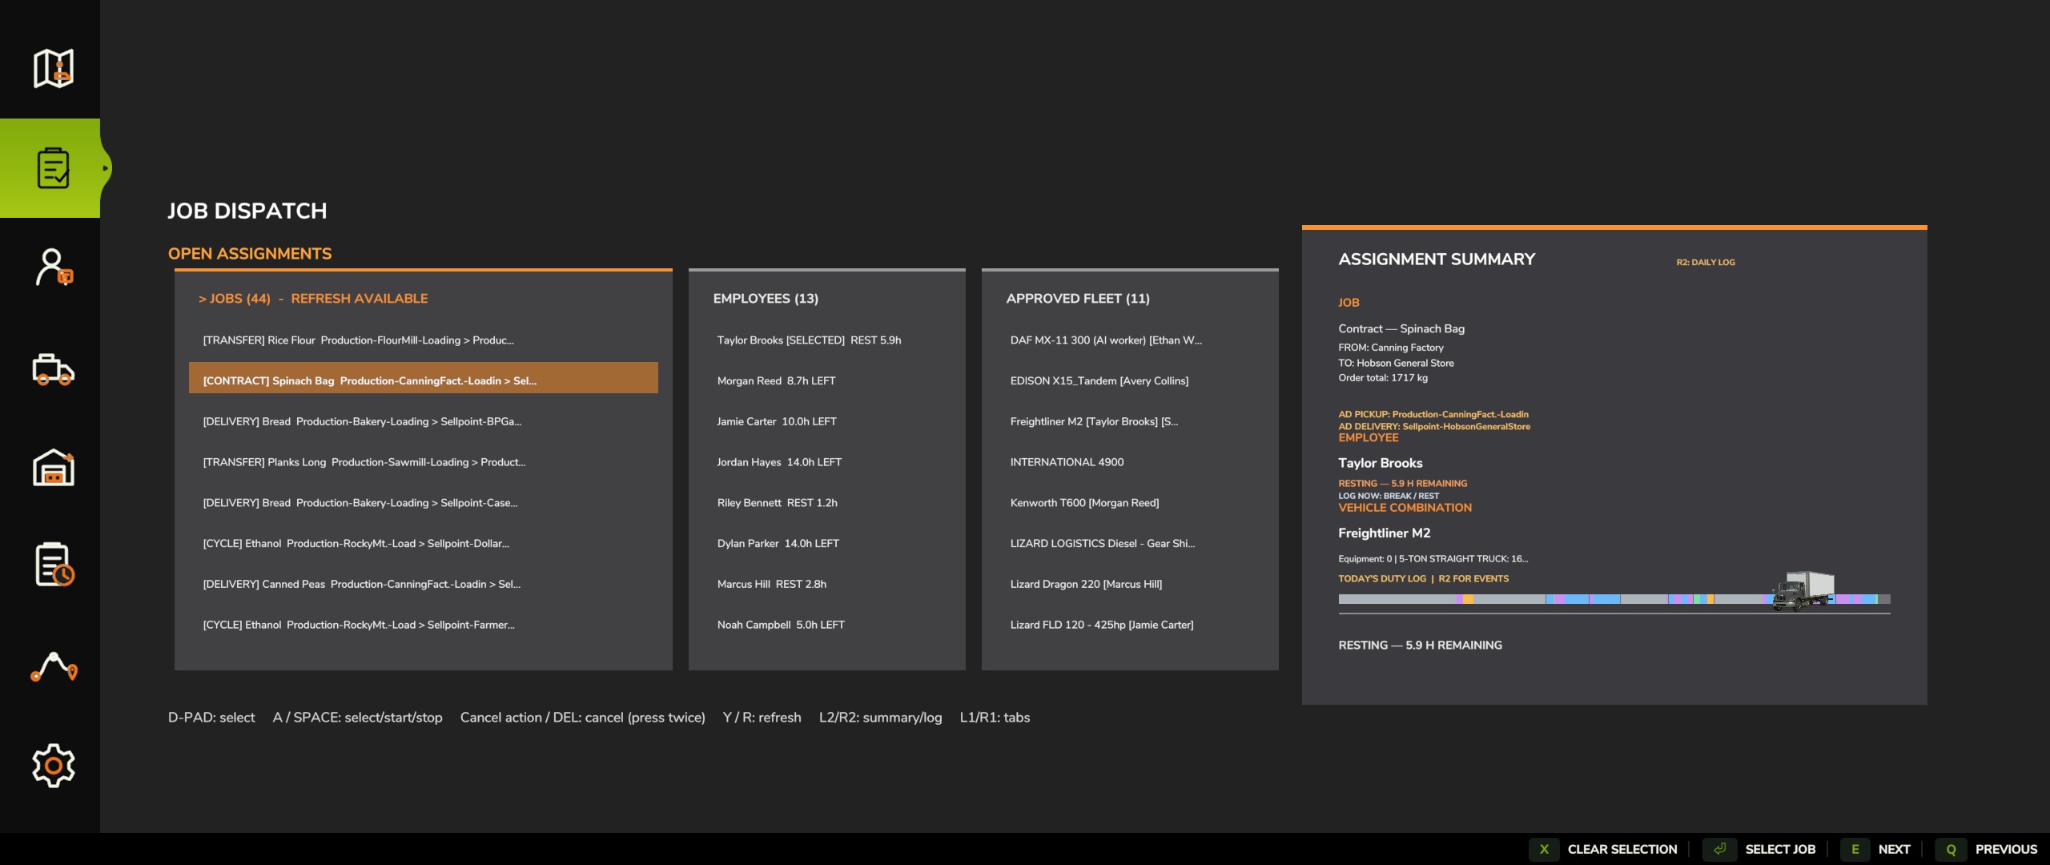Open the route waypoints icon page
The image size is (2050, 865).
(53, 666)
